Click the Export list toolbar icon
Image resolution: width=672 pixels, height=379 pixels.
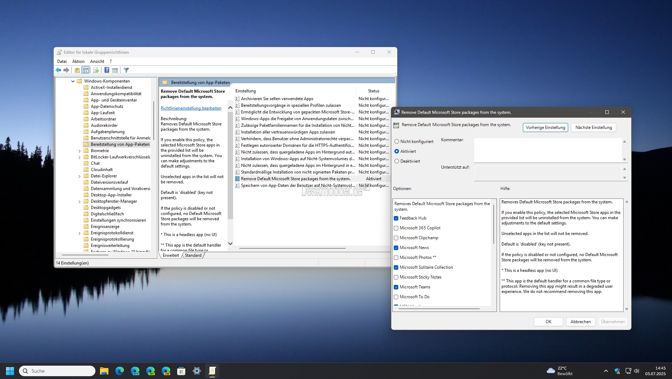coord(96,70)
